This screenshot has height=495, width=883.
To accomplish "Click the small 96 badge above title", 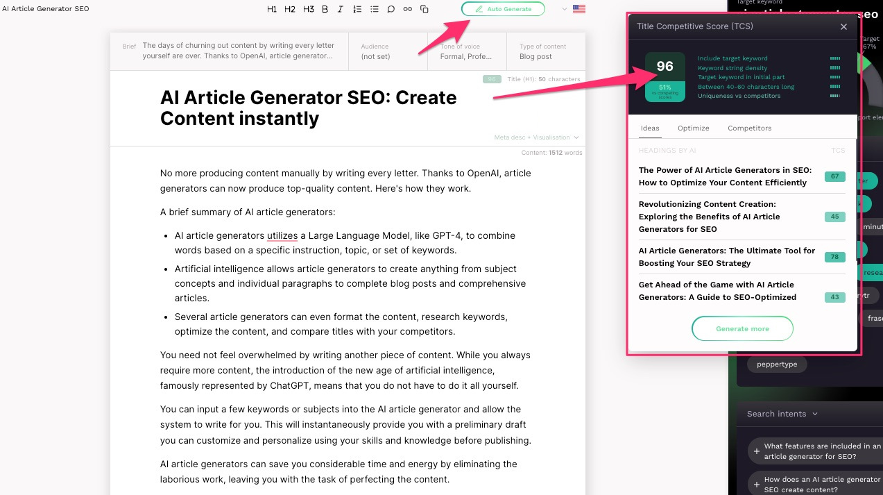I will click(x=492, y=79).
